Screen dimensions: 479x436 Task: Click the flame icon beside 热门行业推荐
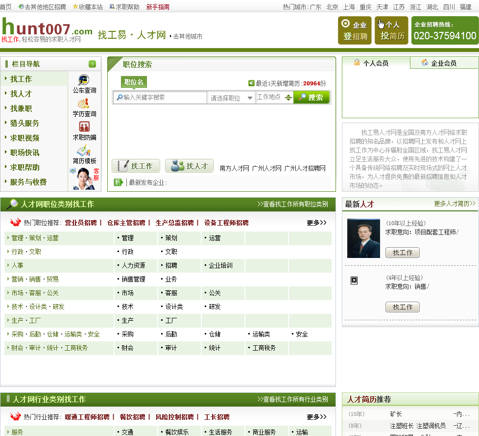[15, 416]
